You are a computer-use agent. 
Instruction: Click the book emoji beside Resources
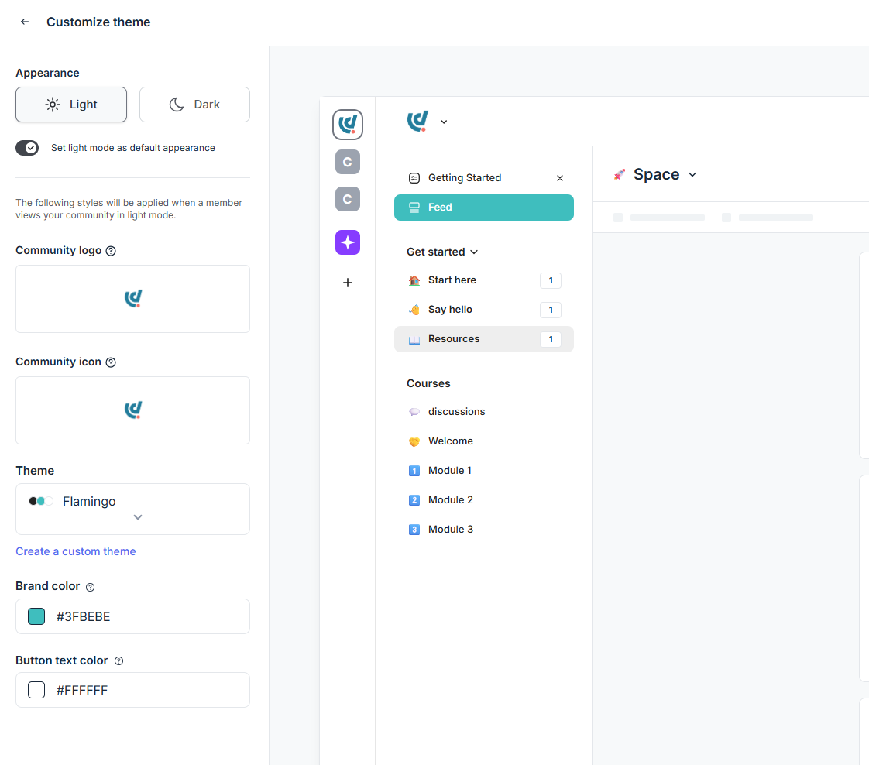414,340
